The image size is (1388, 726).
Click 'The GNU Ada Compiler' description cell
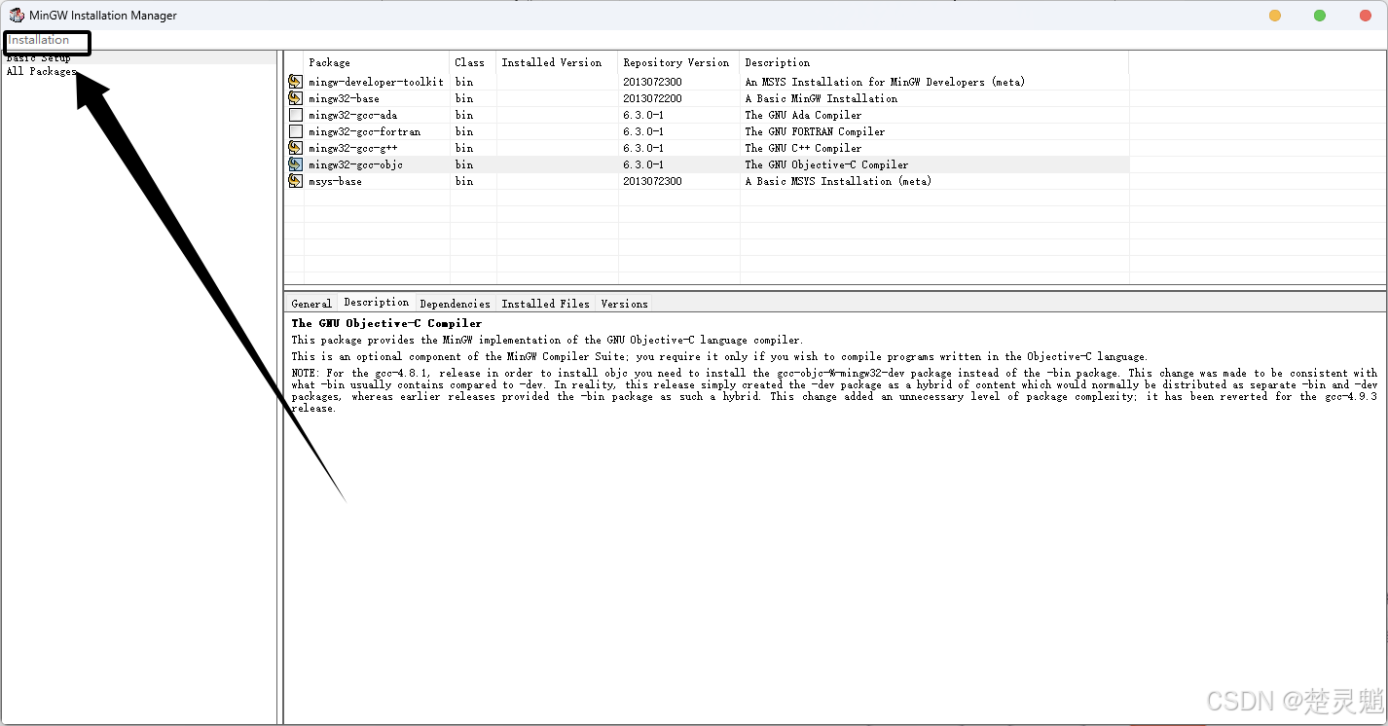point(803,115)
